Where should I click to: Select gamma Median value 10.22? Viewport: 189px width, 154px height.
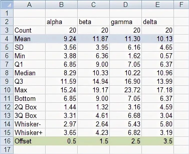(126, 73)
